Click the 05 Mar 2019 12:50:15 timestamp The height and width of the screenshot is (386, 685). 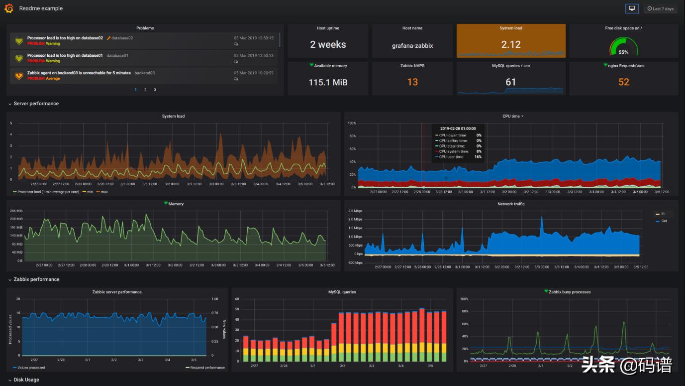(x=254, y=38)
